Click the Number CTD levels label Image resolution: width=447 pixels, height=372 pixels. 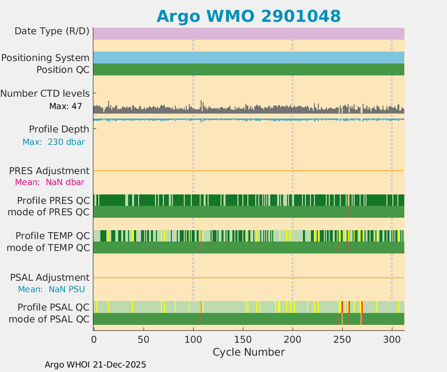coord(45,93)
